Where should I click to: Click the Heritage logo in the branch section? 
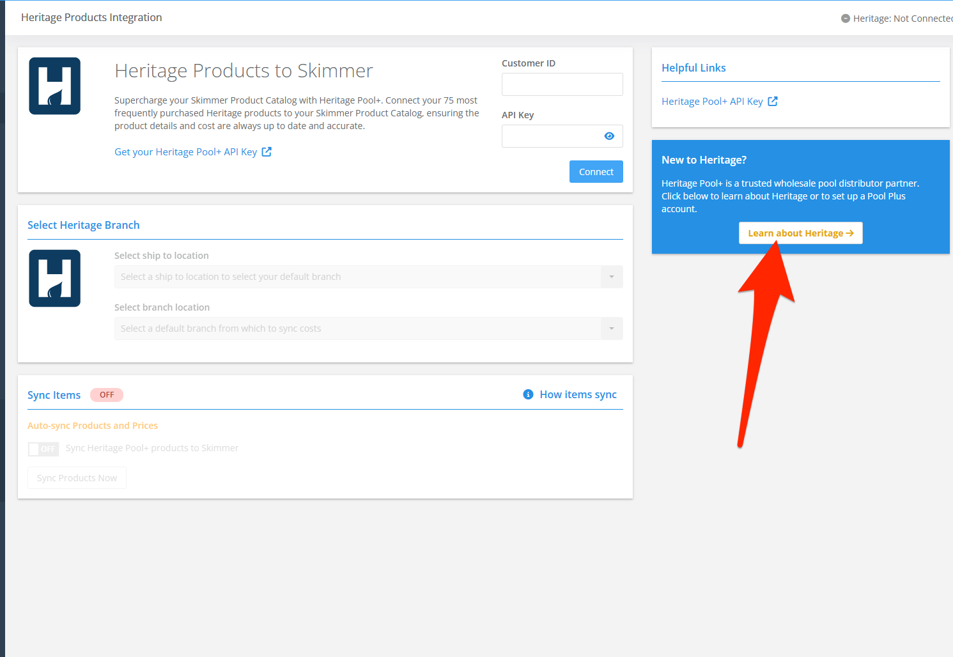[55, 278]
